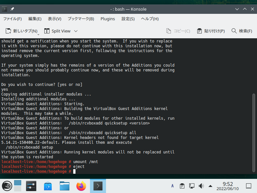This screenshot has height=193, width=257.
Task: Open the openSUSE application launcher
Action: (7, 186)
